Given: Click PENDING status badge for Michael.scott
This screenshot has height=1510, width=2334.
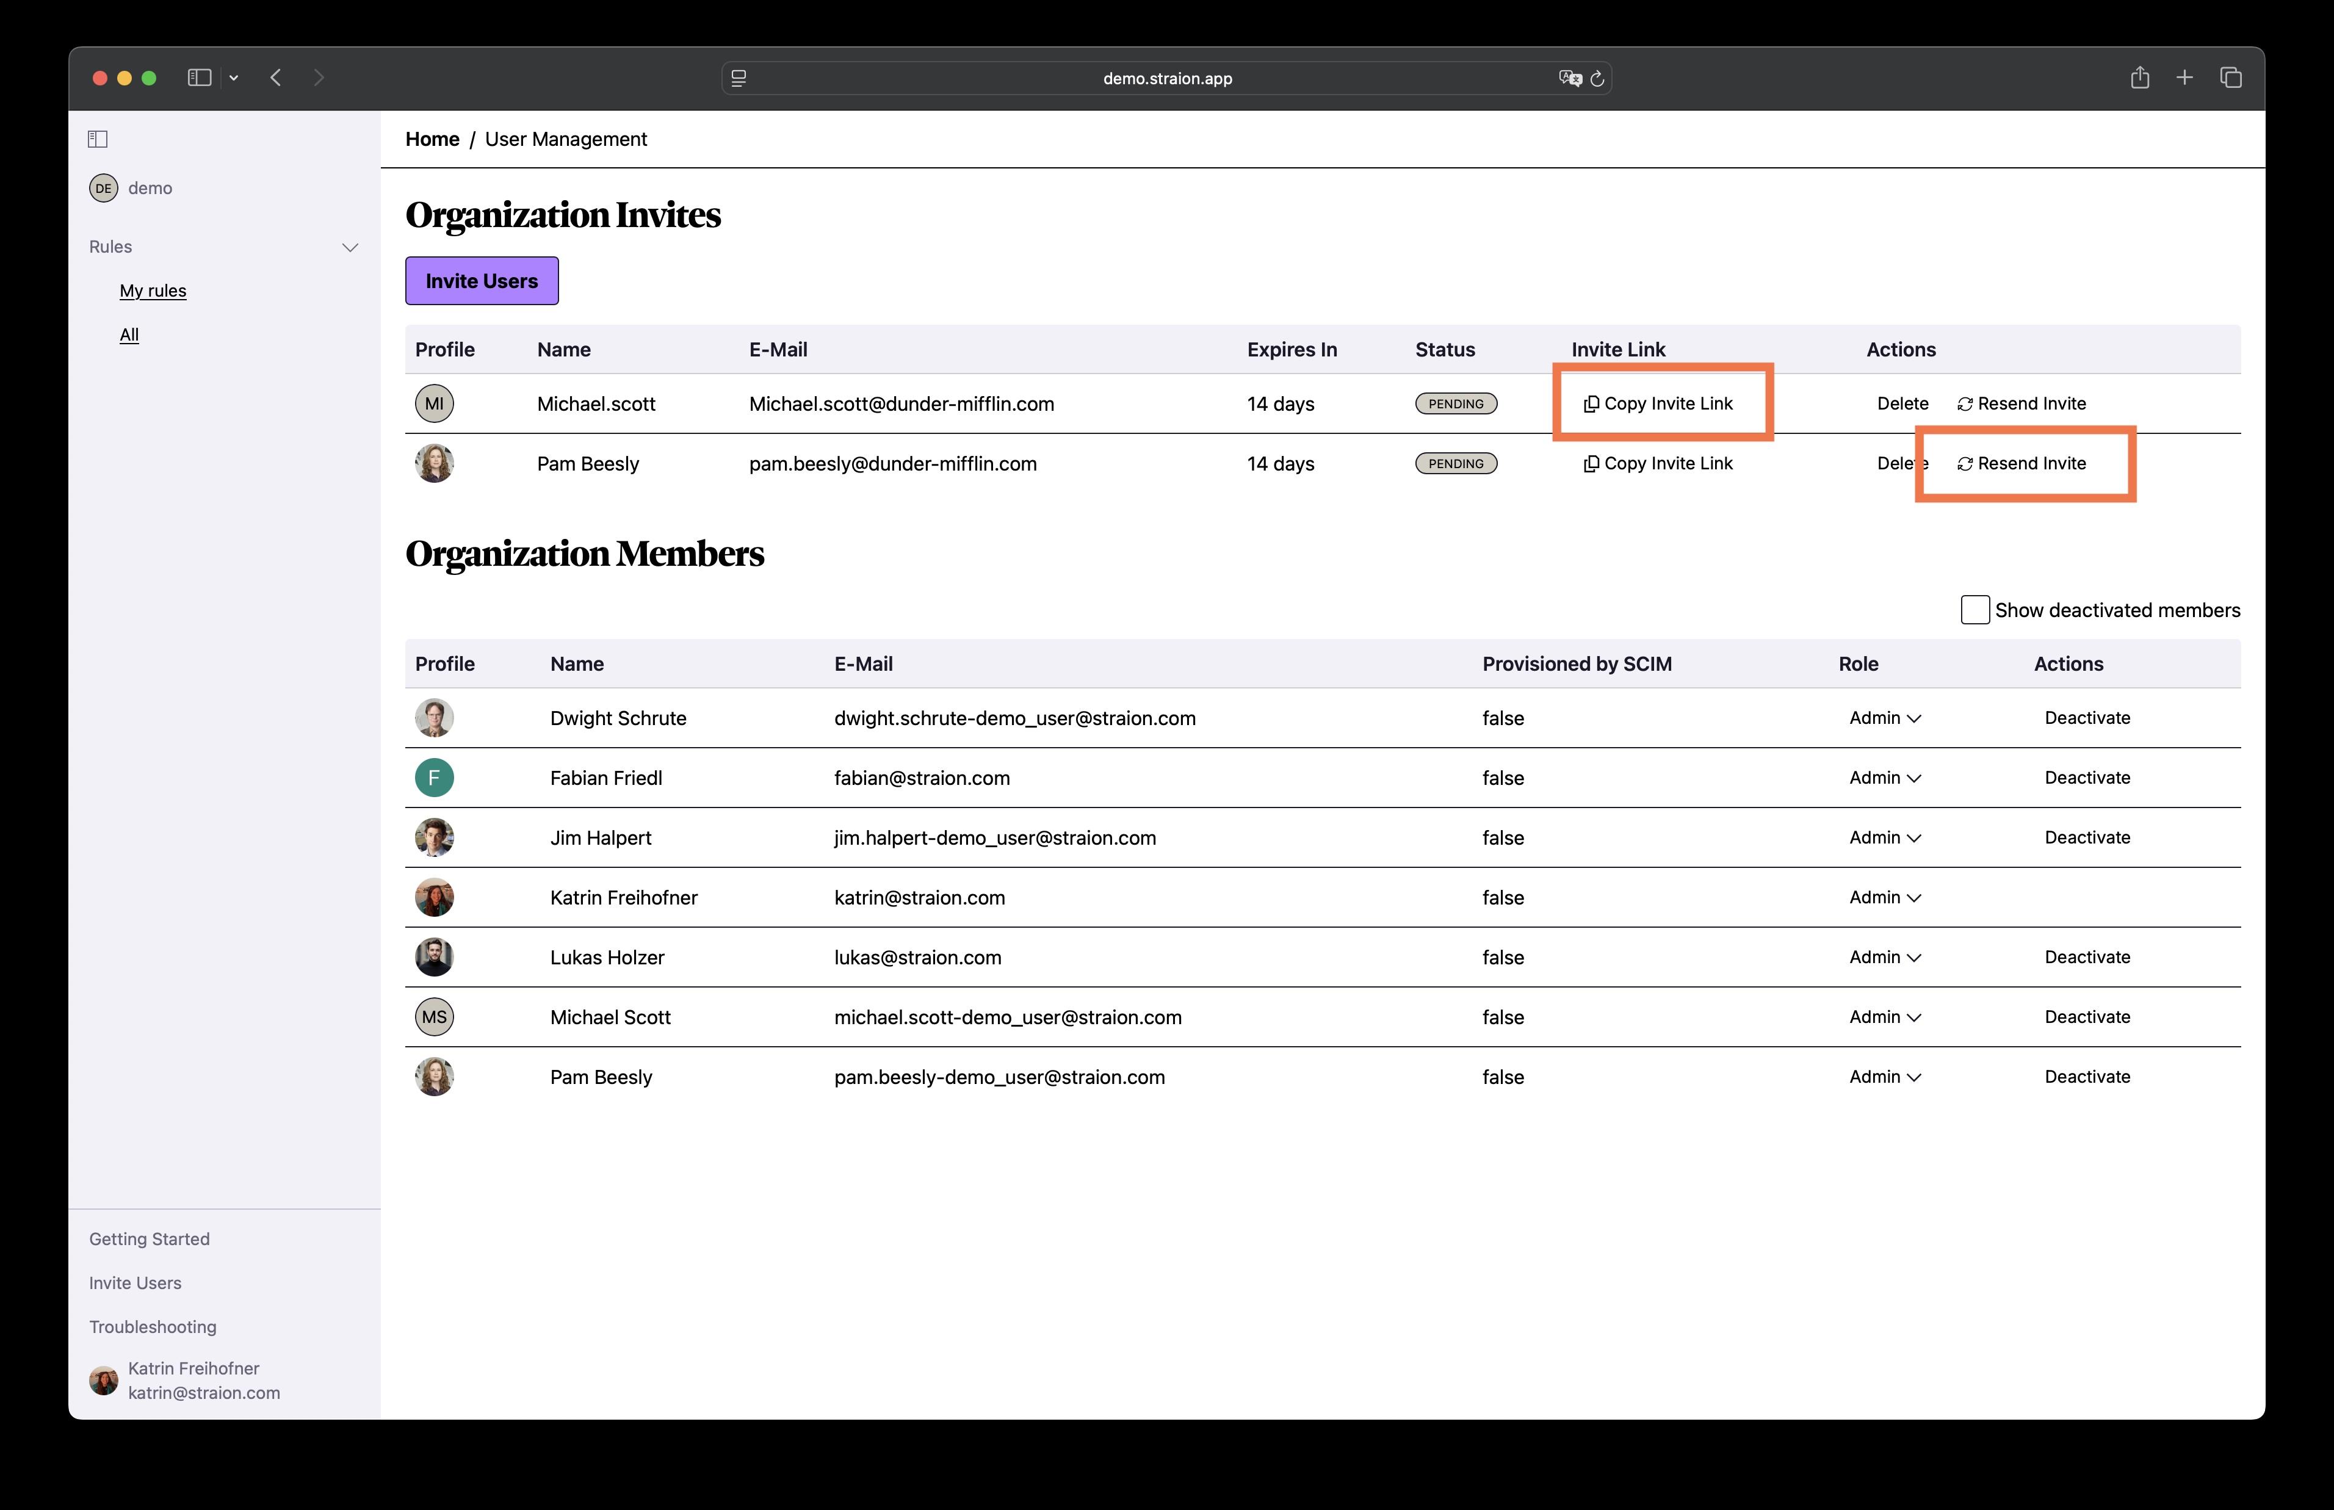Looking at the screenshot, I should tap(1456, 403).
